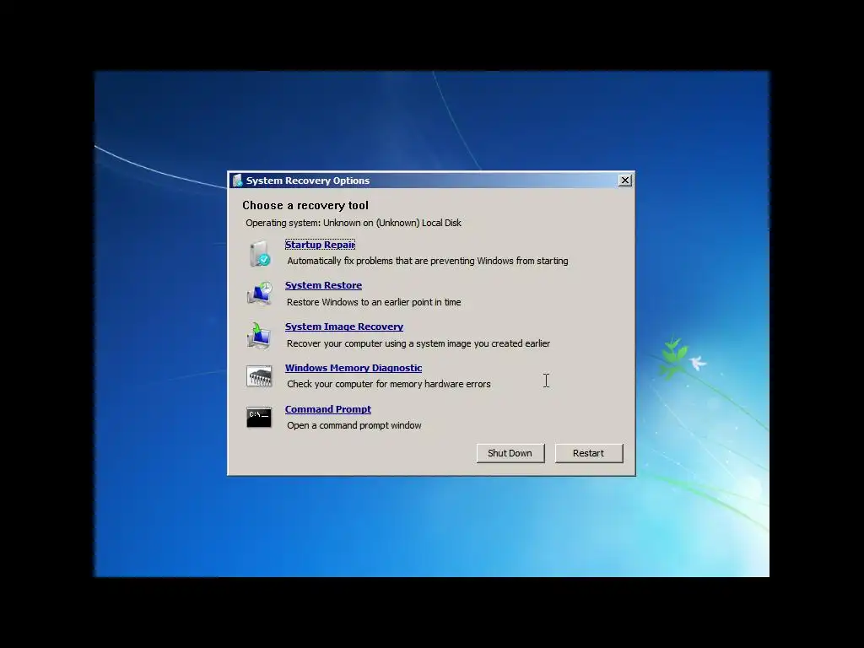Click text 'Open a command prompt window'

[354, 425]
